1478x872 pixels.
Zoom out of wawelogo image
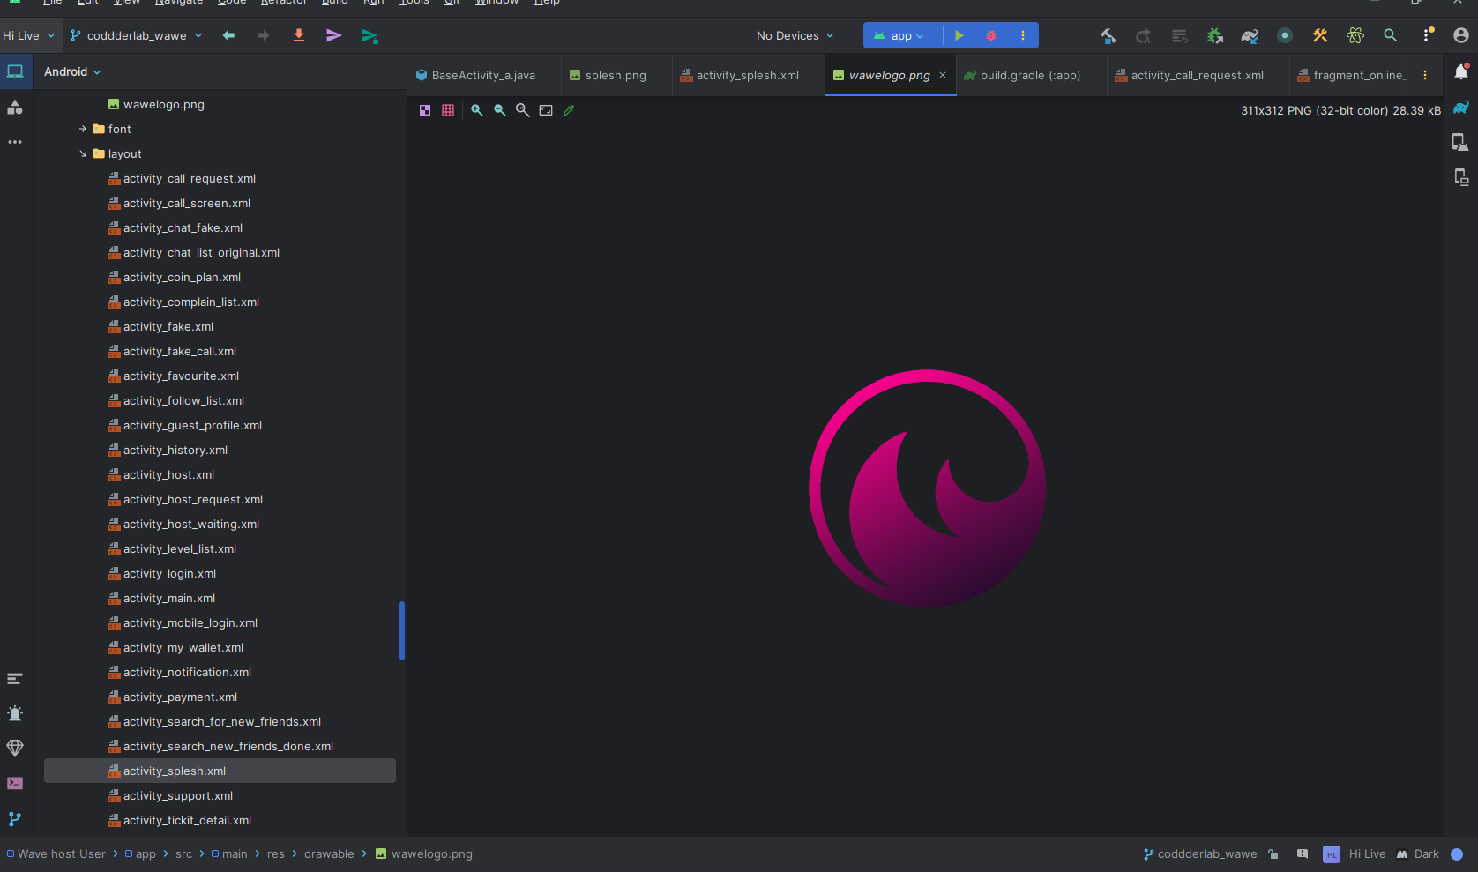[500, 110]
